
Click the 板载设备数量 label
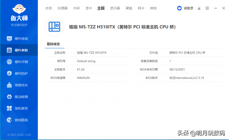pyautogui.click(x=149, y=61)
